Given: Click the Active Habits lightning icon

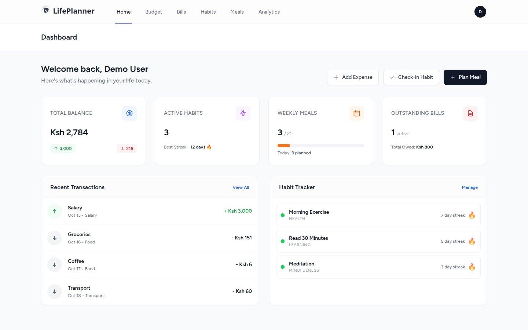Looking at the screenshot, I should [x=243, y=113].
